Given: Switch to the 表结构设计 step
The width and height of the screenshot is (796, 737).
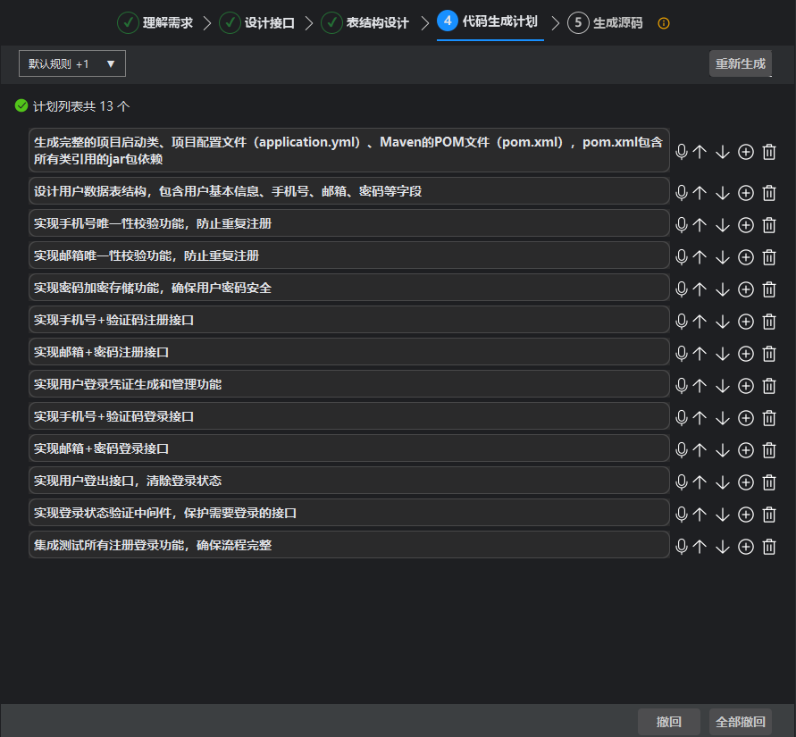Looking at the screenshot, I should pyautogui.click(x=365, y=23).
